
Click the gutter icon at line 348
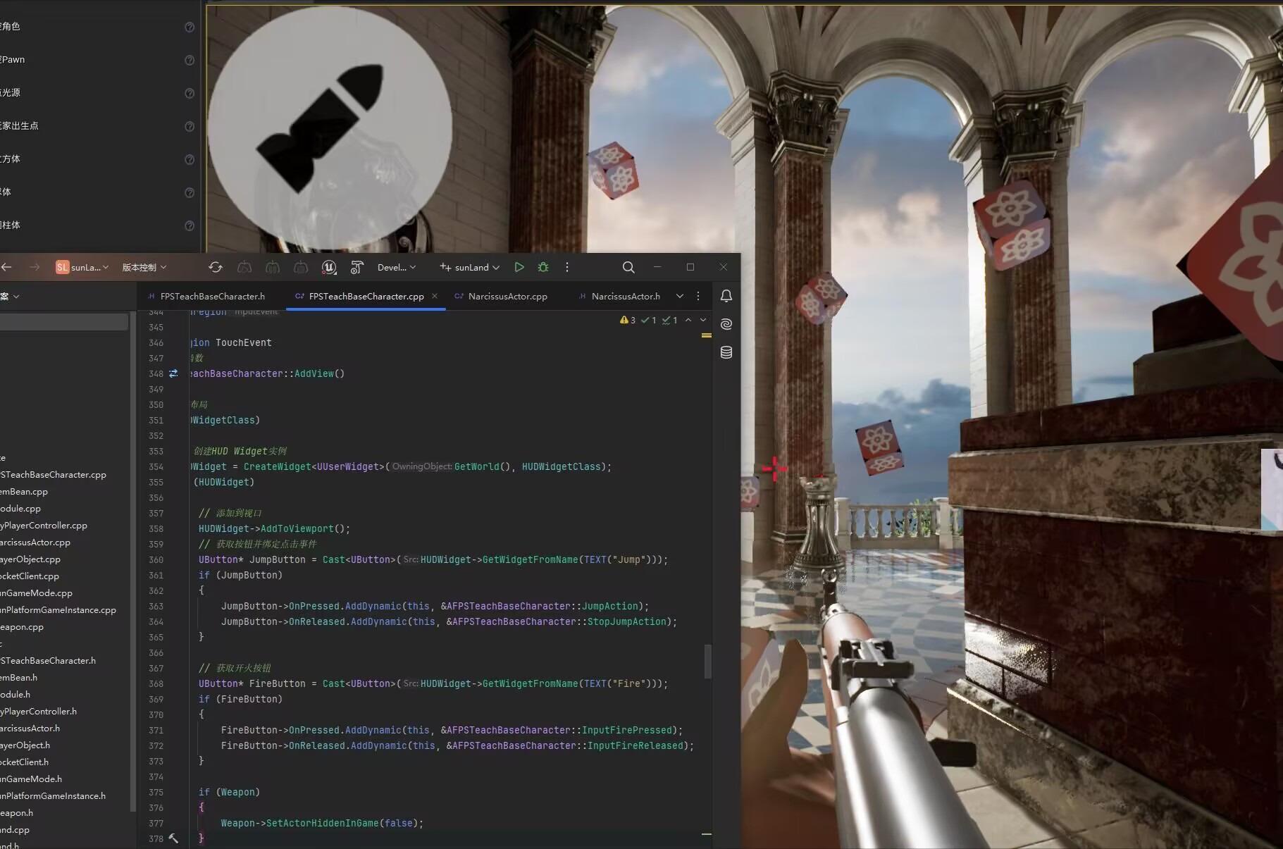click(x=173, y=373)
